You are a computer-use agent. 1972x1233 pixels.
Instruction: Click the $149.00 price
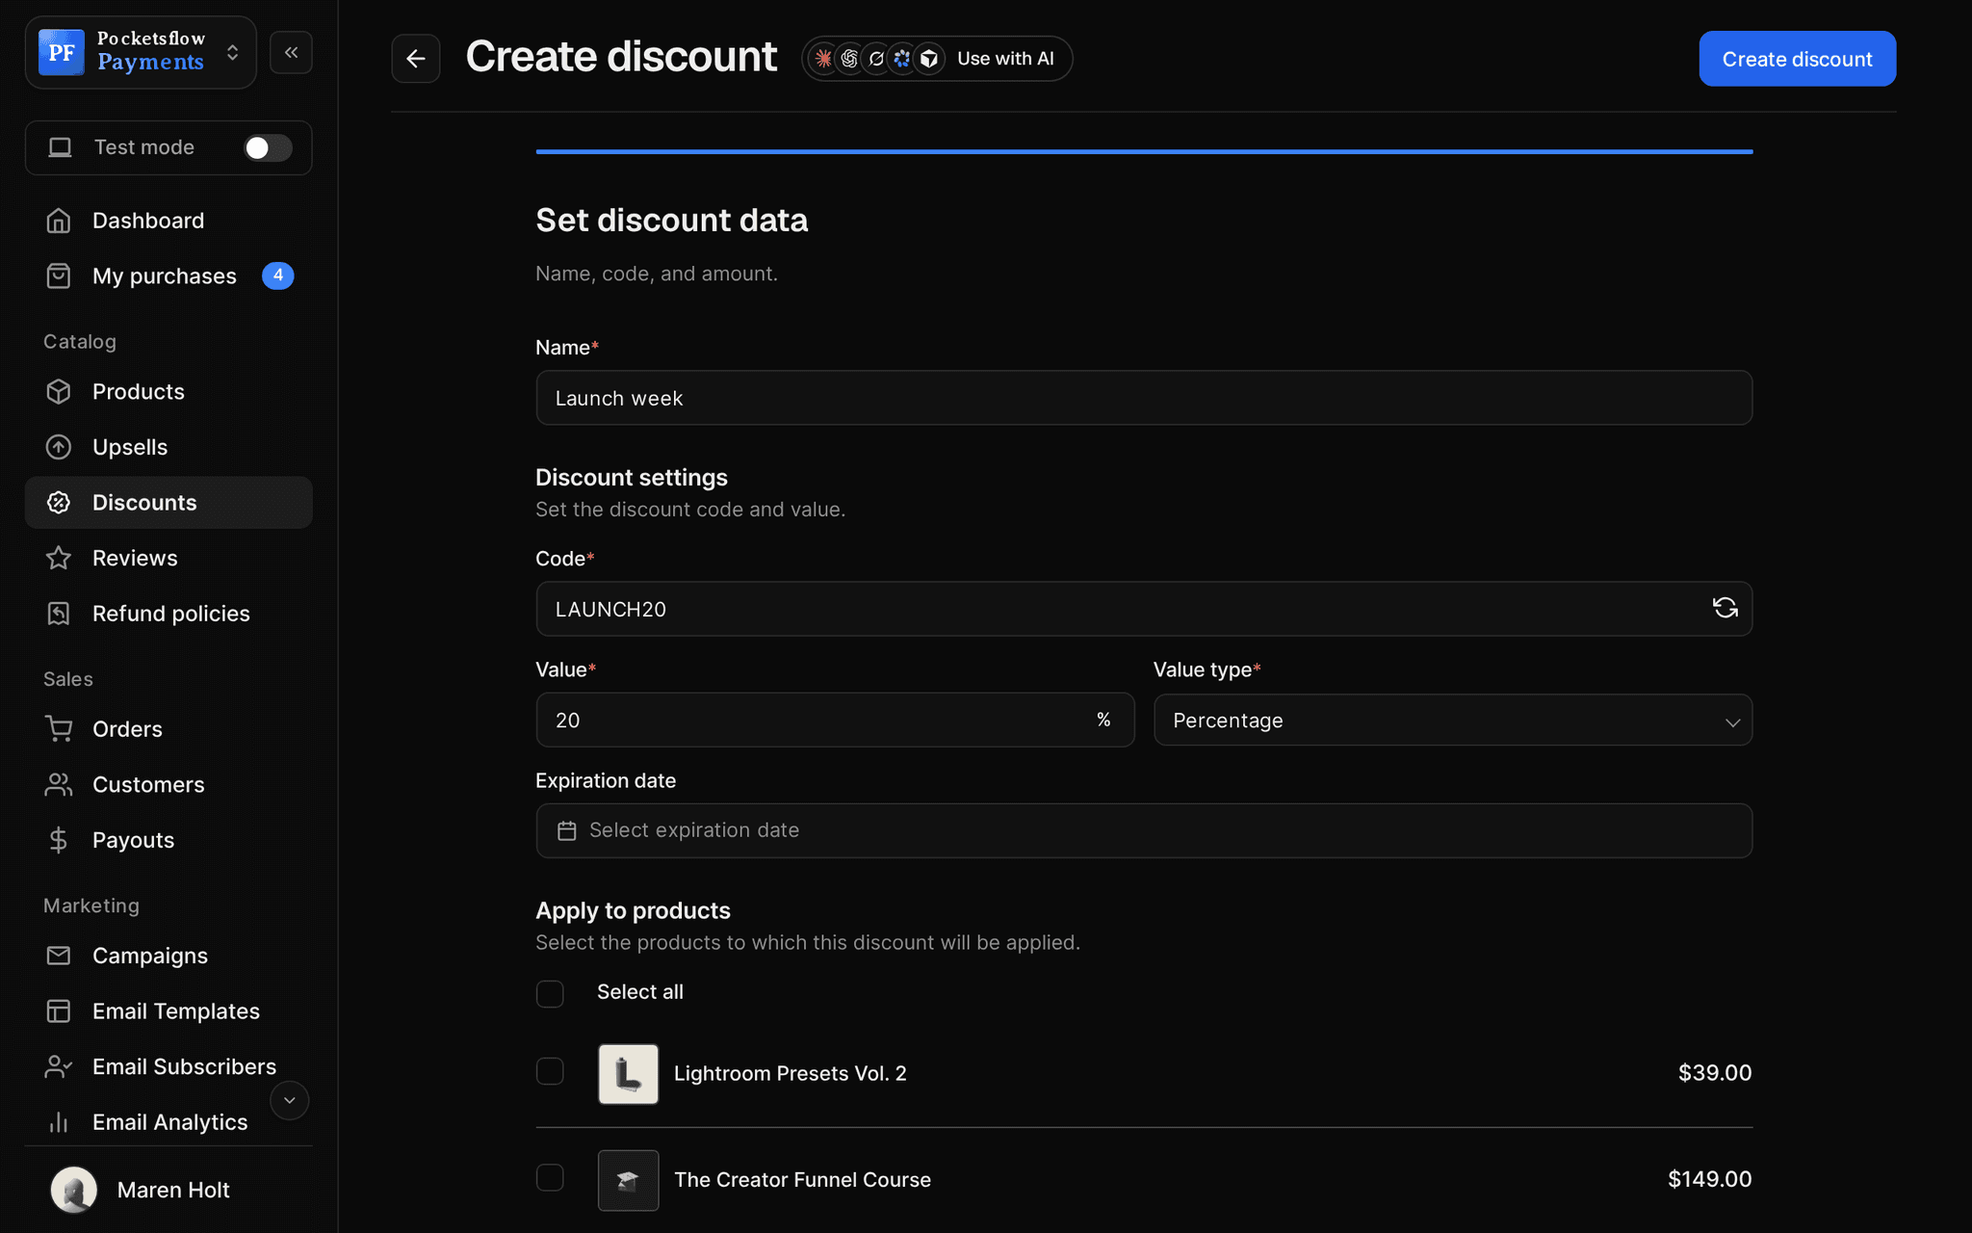(1709, 1179)
